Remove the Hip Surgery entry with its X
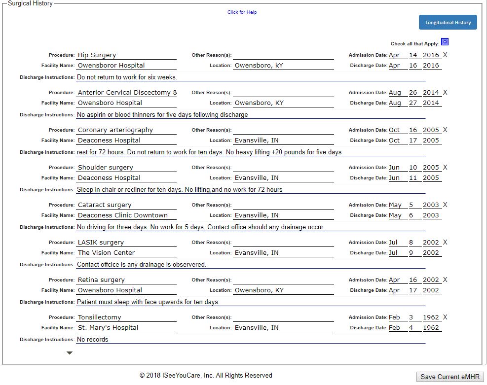 pyautogui.click(x=445, y=55)
